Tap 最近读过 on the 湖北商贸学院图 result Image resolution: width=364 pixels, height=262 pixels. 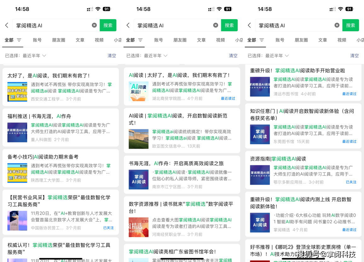coord(228,98)
